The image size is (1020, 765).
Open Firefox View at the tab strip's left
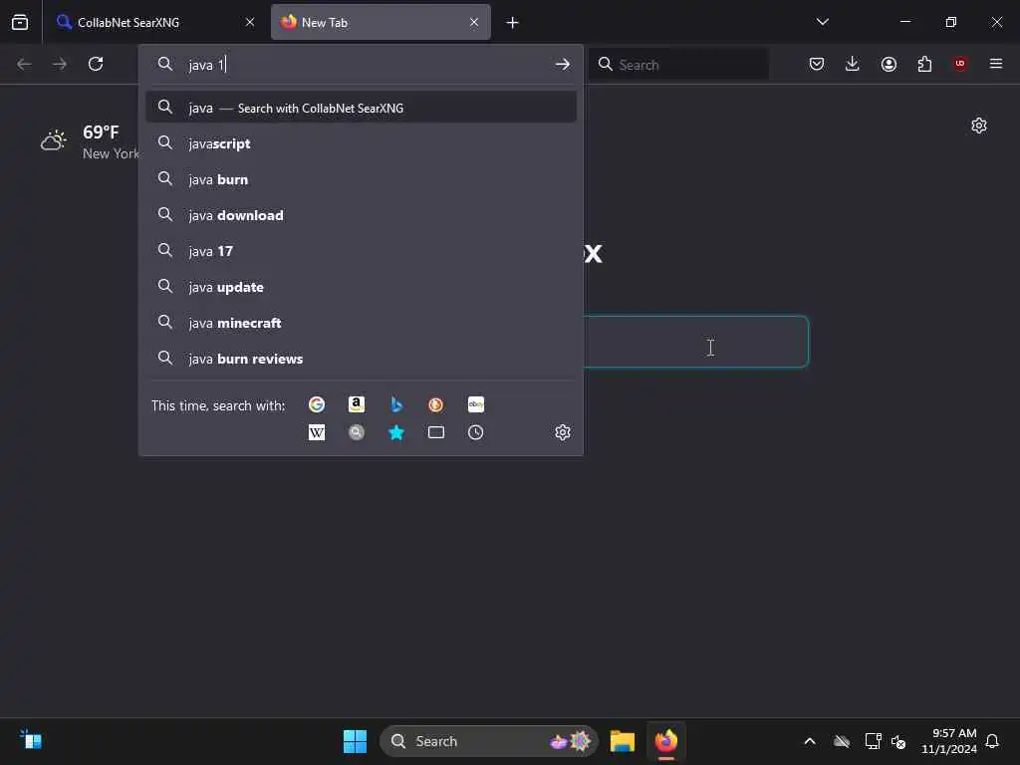[x=20, y=22]
